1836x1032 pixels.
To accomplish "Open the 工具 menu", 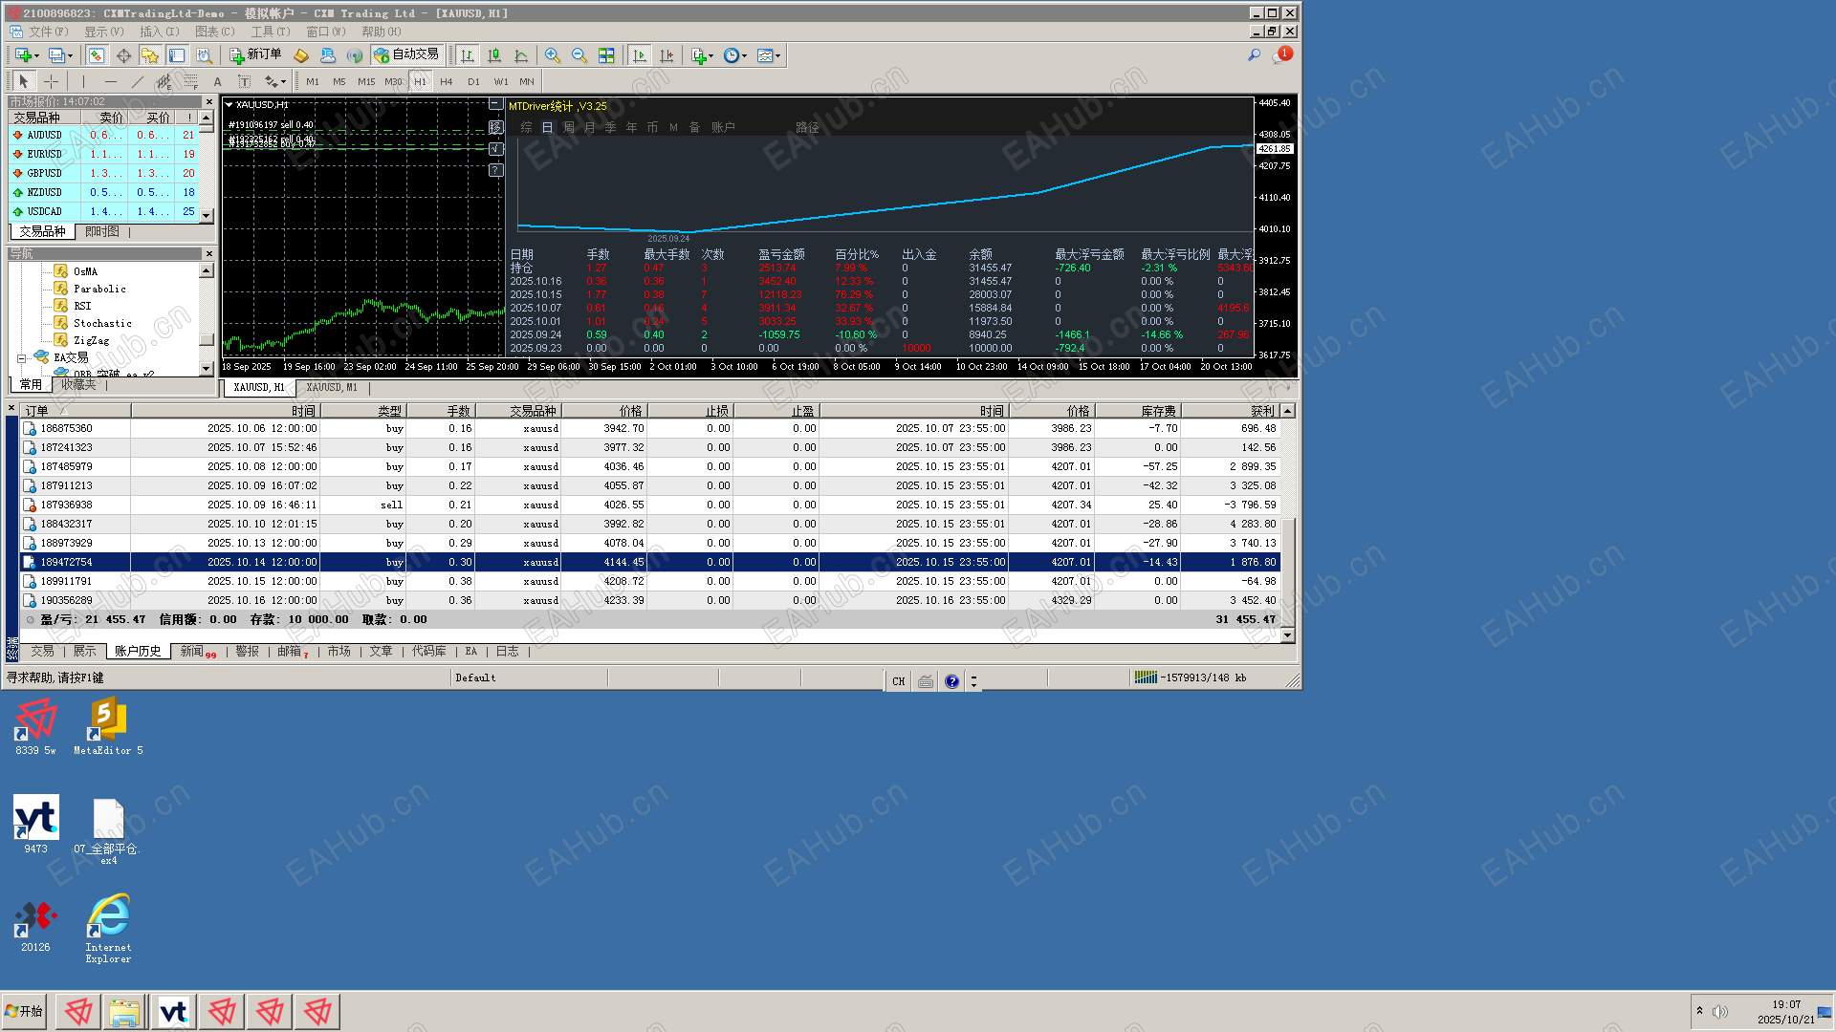I will pyautogui.click(x=270, y=32).
